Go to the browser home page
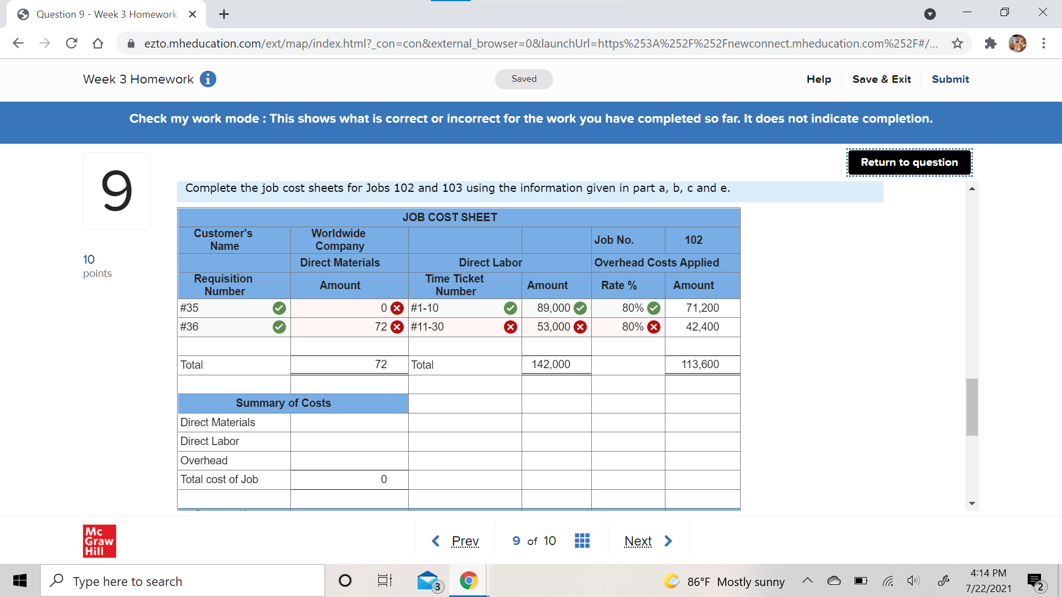 coord(98,43)
